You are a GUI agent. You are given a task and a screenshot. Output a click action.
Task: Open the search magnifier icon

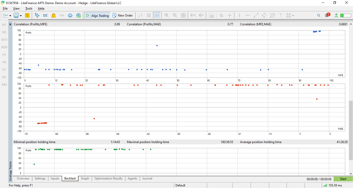319,15
